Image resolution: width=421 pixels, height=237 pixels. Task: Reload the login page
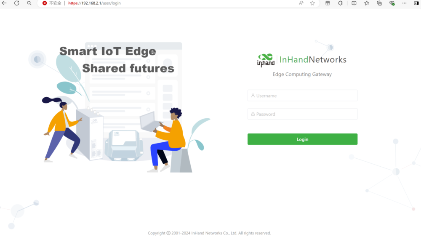click(17, 3)
